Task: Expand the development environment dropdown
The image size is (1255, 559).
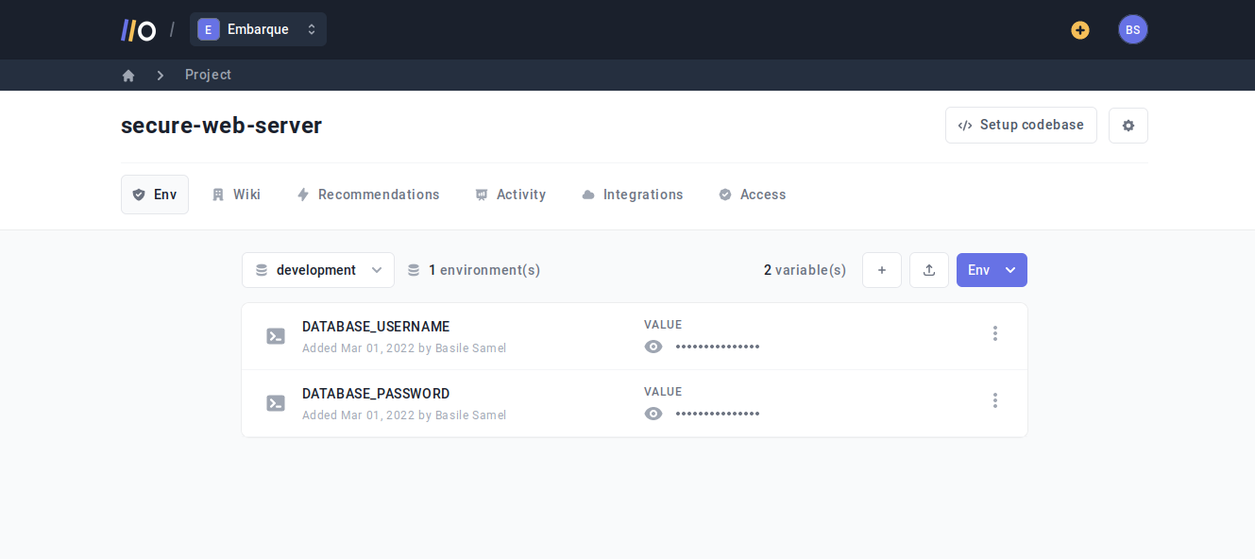Action: click(x=318, y=270)
